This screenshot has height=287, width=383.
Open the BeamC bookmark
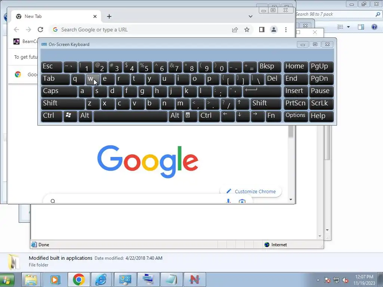25,41
